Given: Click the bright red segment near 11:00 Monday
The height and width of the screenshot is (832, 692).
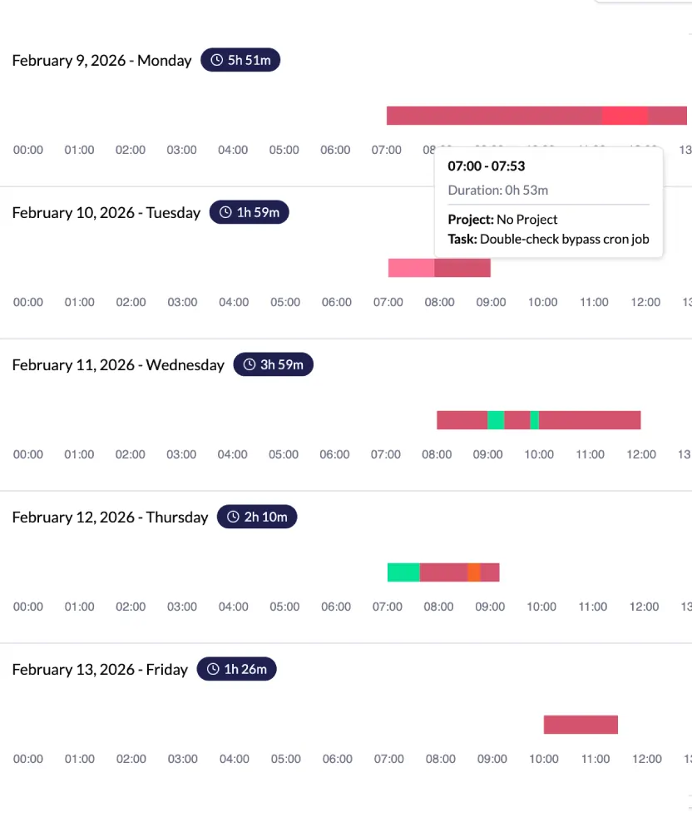Looking at the screenshot, I should (624, 115).
